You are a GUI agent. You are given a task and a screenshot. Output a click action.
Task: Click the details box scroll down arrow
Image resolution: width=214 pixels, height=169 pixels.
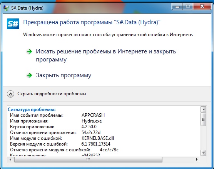204,153
